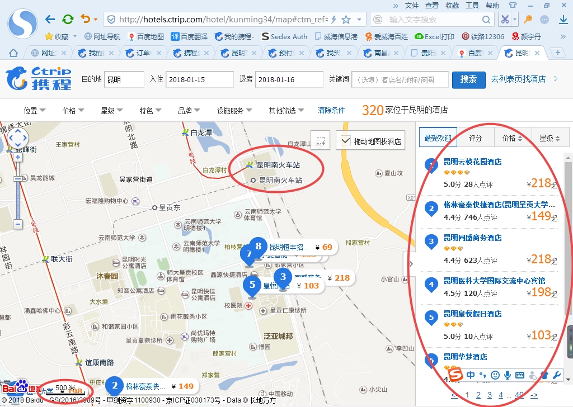The width and height of the screenshot is (573, 407).
Task: Open the 铁路12306 bookmark
Action: coord(483,36)
